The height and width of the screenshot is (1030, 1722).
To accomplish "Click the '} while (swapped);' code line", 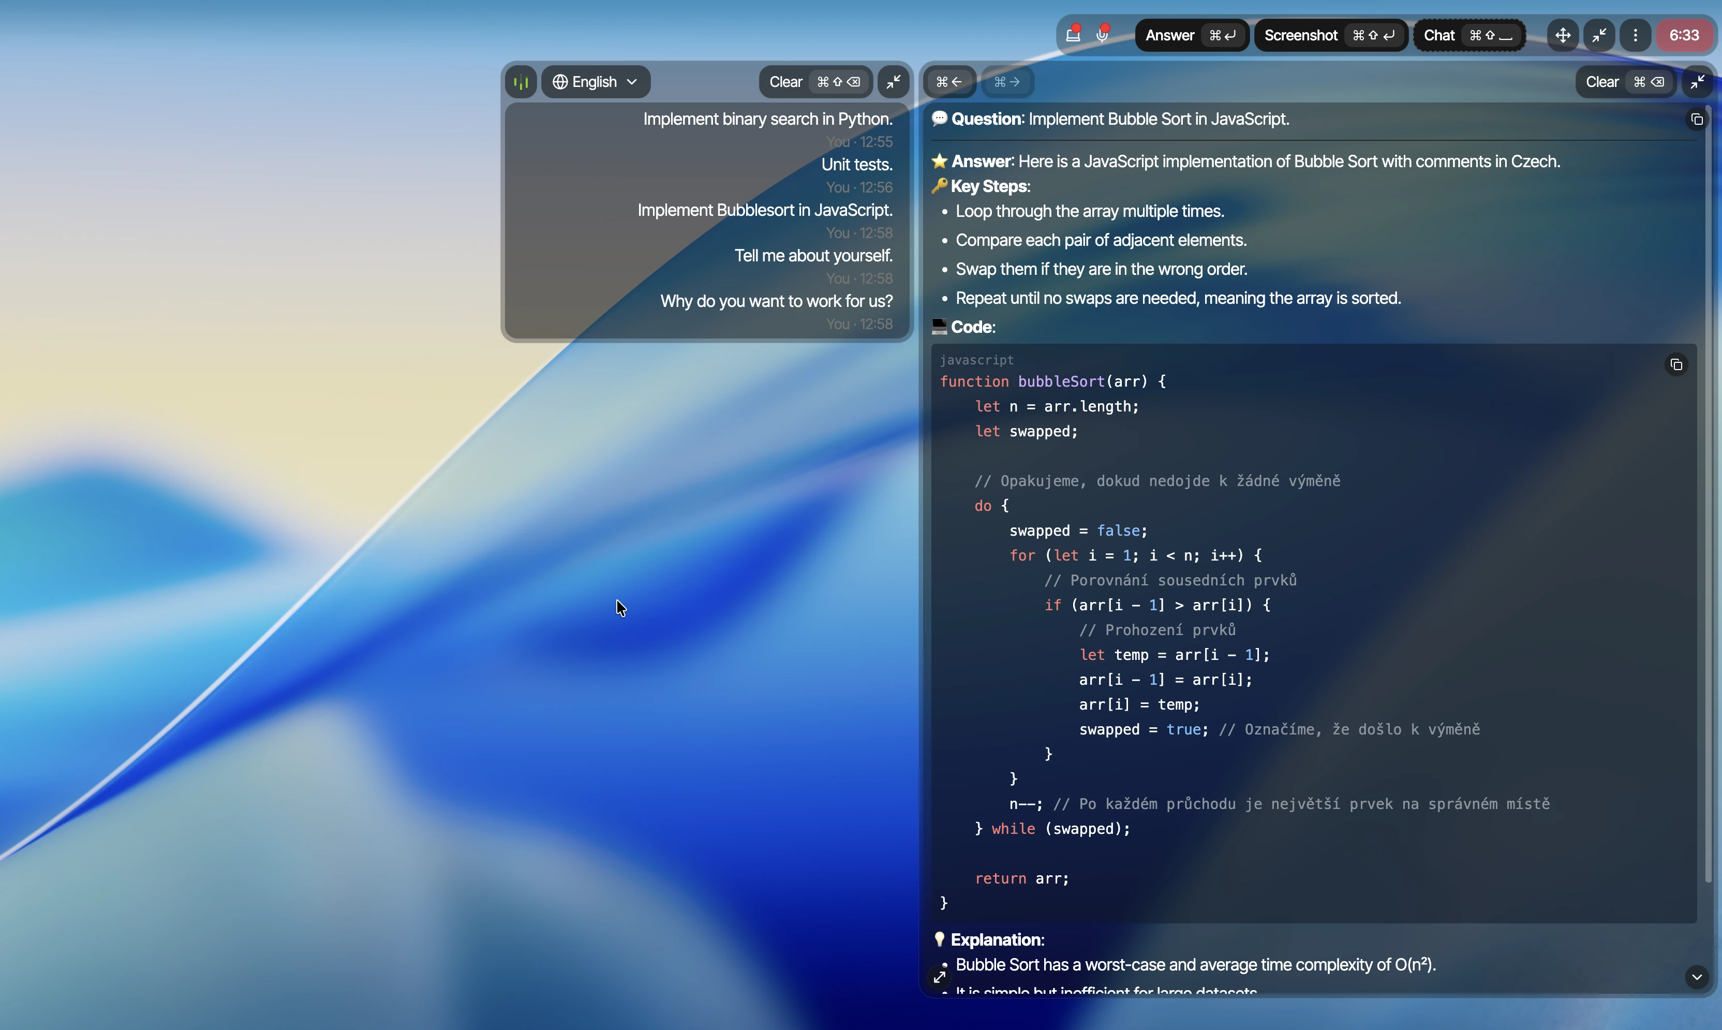I will pyautogui.click(x=1052, y=828).
